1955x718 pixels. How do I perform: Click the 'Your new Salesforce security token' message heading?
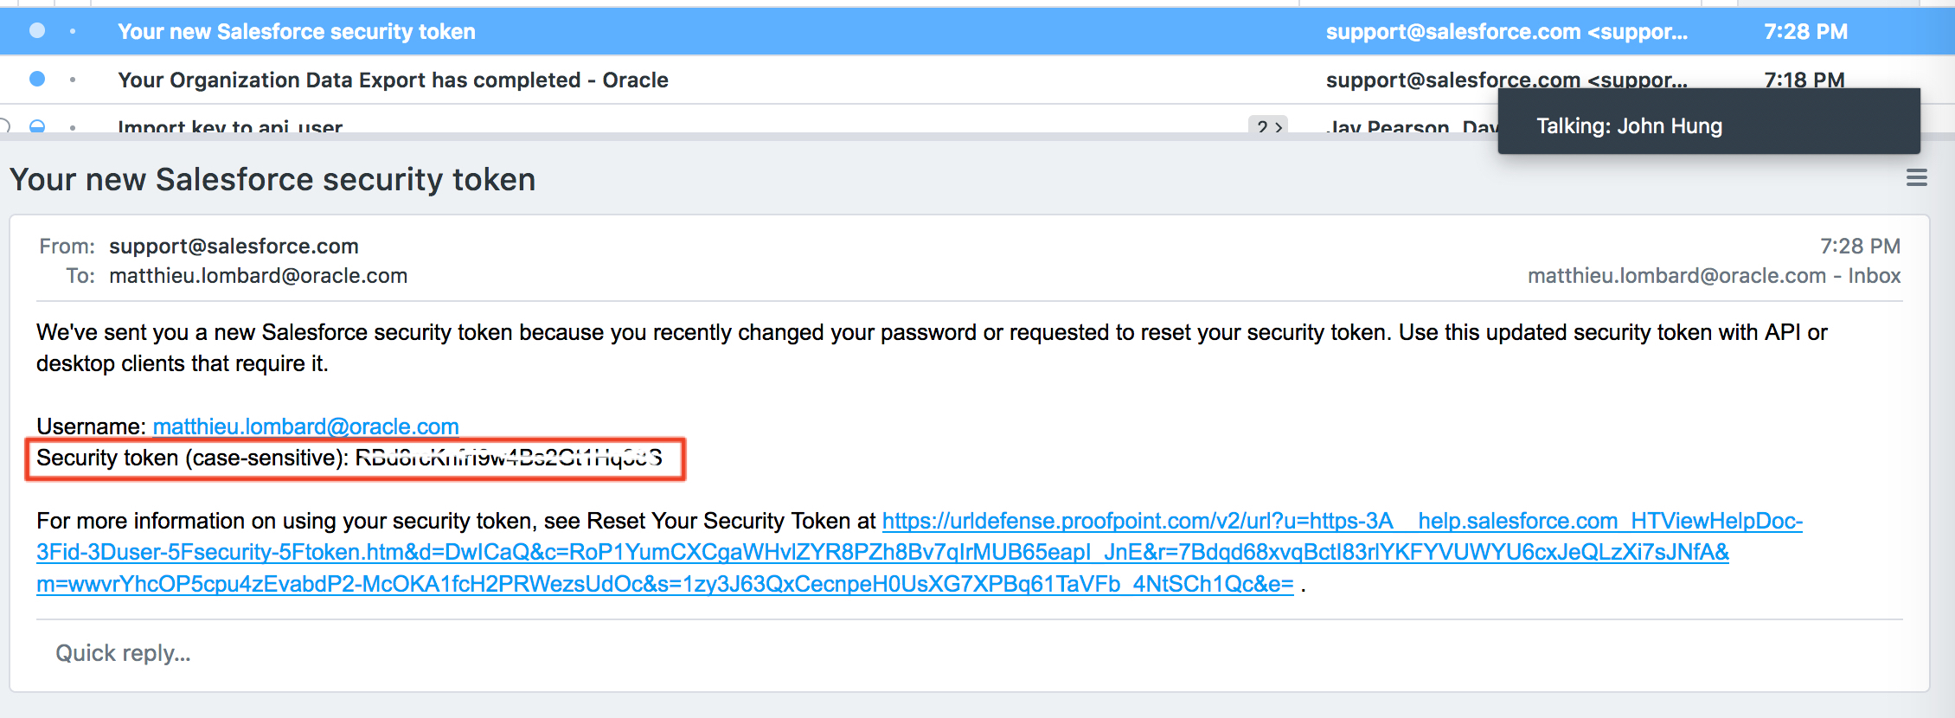[272, 180]
